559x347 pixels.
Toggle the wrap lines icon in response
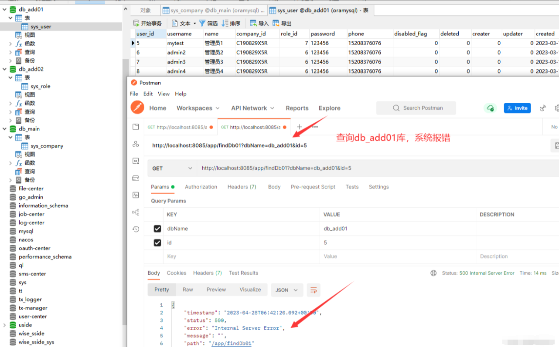(x=314, y=290)
